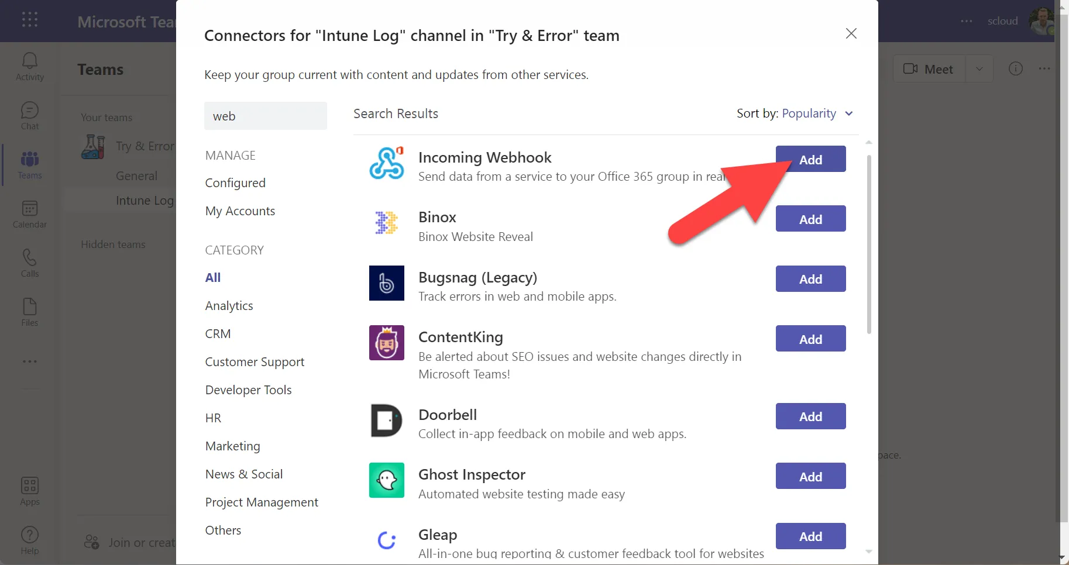Open Files in the left rail
This screenshot has width=1069, height=565.
(x=30, y=312)
